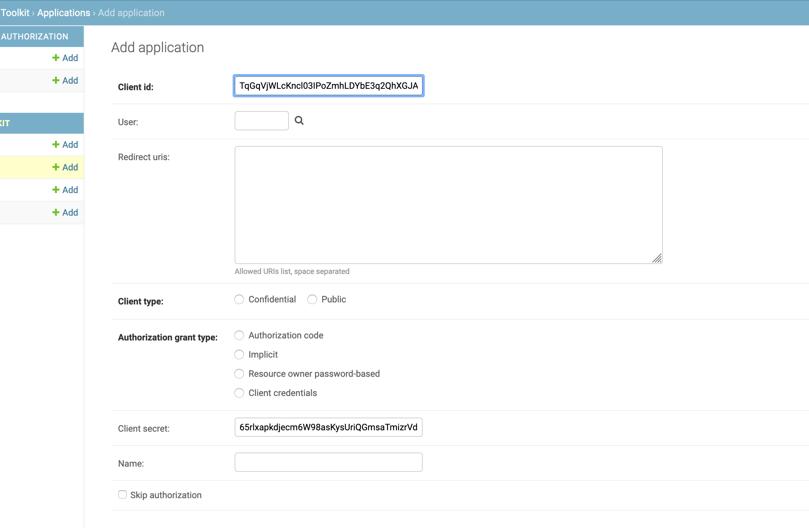
Task: Select the Confidential client type
Action: point(239,299)
